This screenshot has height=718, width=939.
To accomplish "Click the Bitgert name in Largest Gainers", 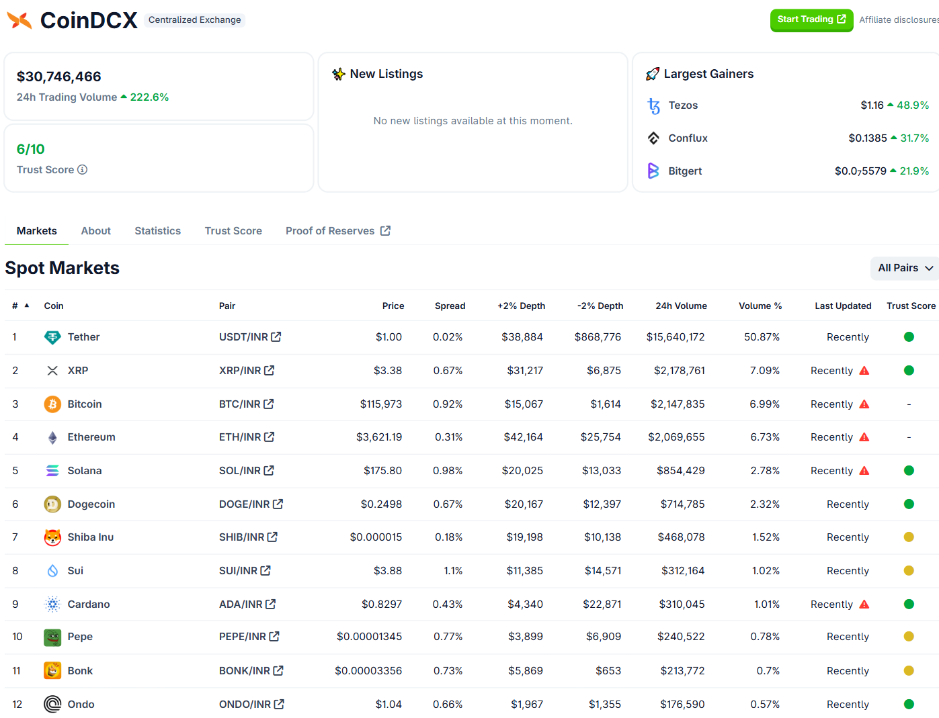I will [685, 171].
